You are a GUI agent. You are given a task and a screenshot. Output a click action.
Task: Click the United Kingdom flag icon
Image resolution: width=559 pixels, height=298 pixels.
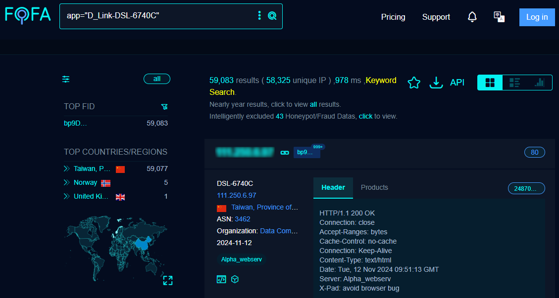(x=120, y=197)
